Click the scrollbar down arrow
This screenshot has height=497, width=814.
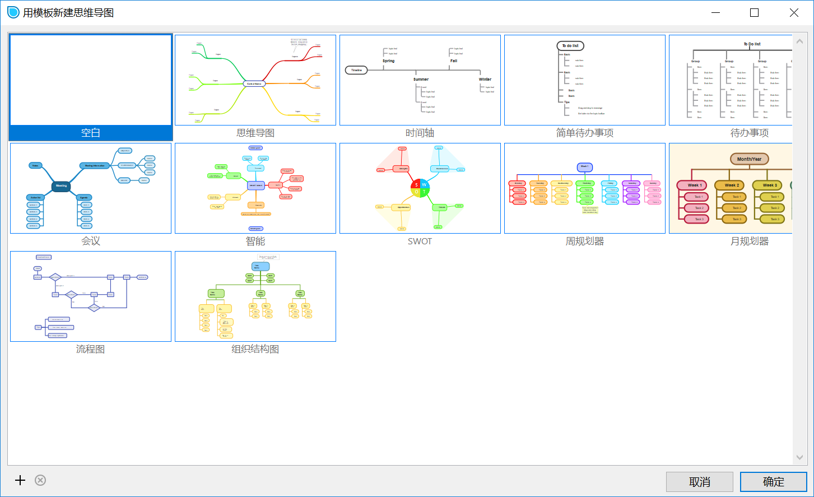[799, 458]
